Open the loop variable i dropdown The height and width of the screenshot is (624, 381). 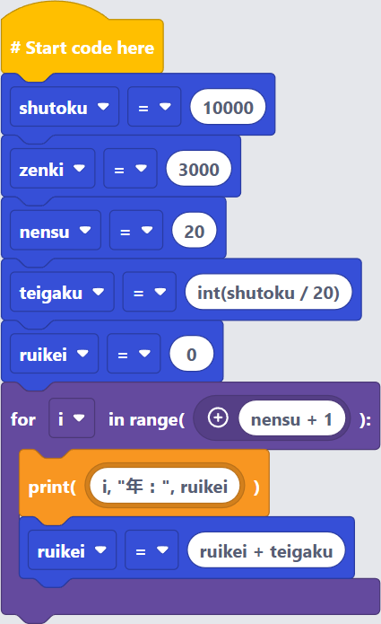[72, 418]
